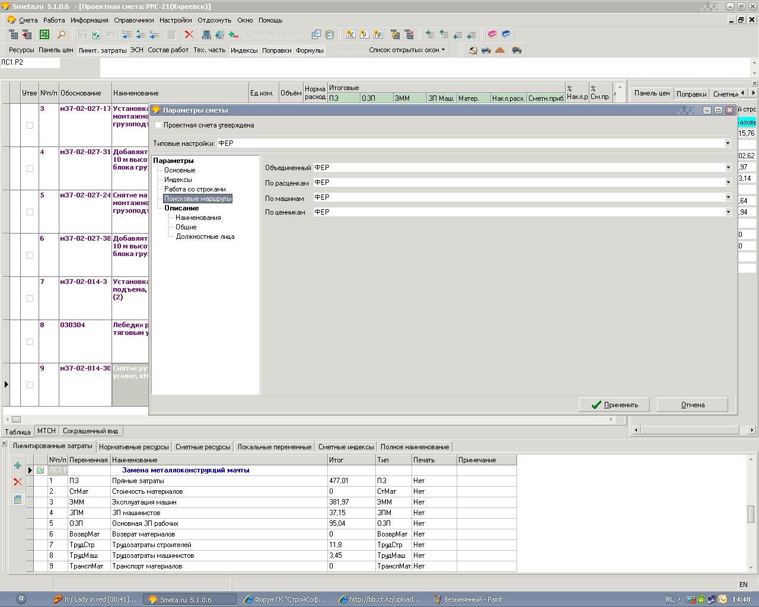
Task: Click right arrow of the table's horizontal scrollbar
Action: [x=611, y=419]
